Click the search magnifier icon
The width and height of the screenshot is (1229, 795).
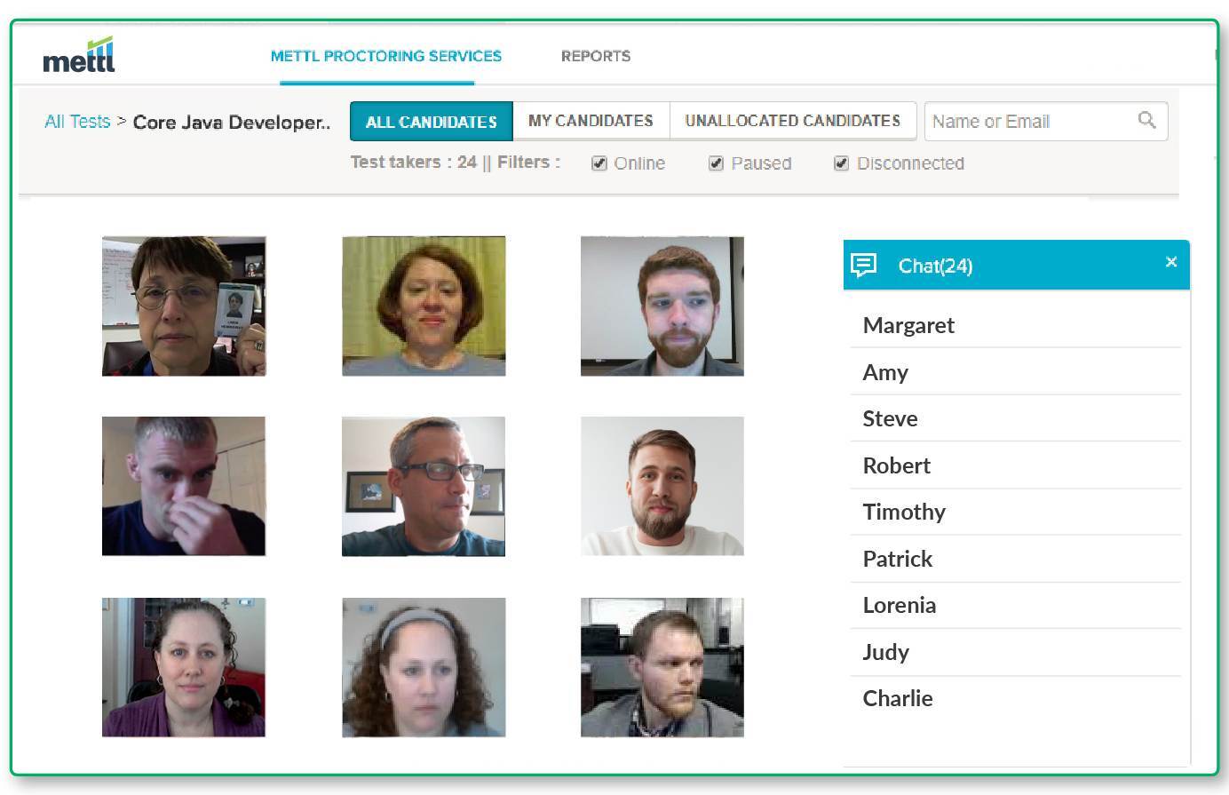[x=1146, y=120]
